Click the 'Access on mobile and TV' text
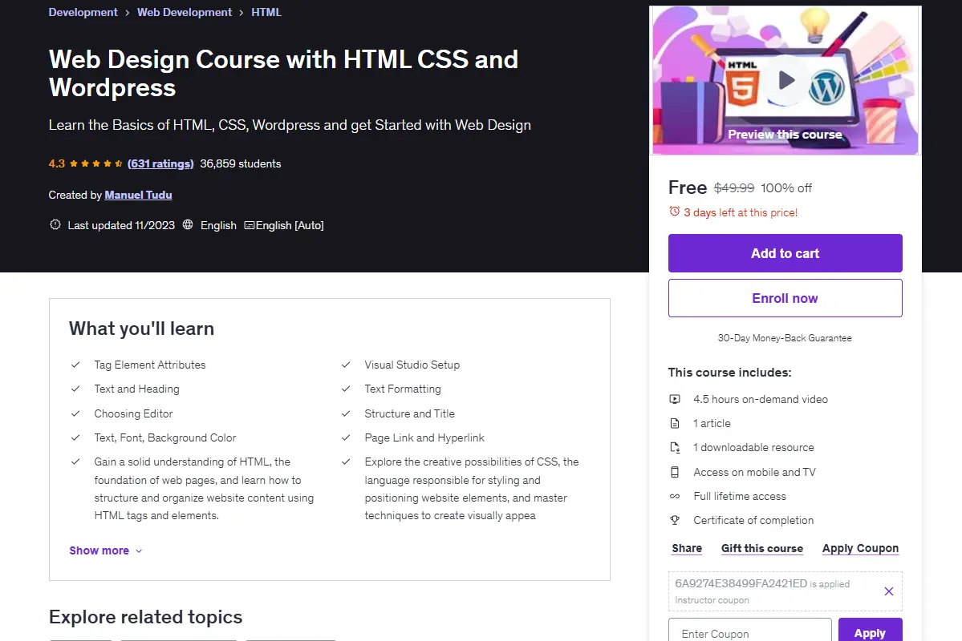This screenshot has width=962, height=641. click(754, 472)
